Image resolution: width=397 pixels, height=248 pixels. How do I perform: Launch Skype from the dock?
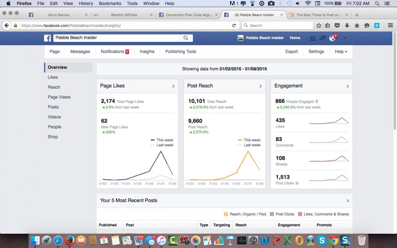[x=322, y=240]
